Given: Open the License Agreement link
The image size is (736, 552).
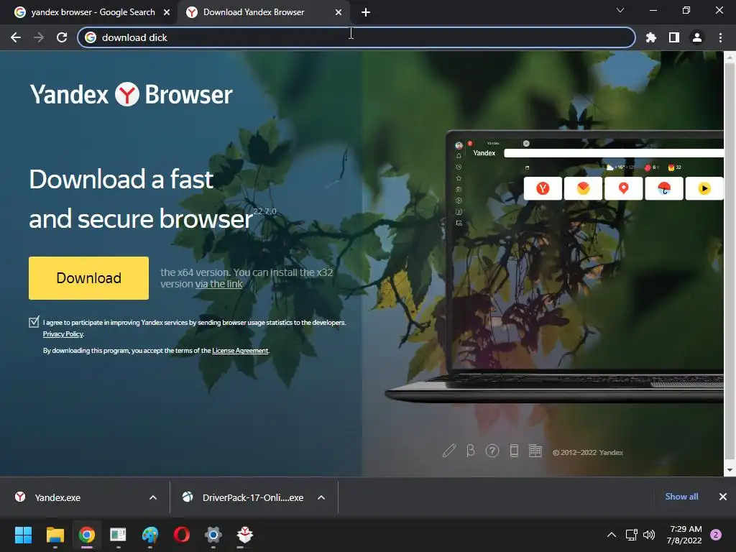Looking at the screenshot, I should (240, 351).
